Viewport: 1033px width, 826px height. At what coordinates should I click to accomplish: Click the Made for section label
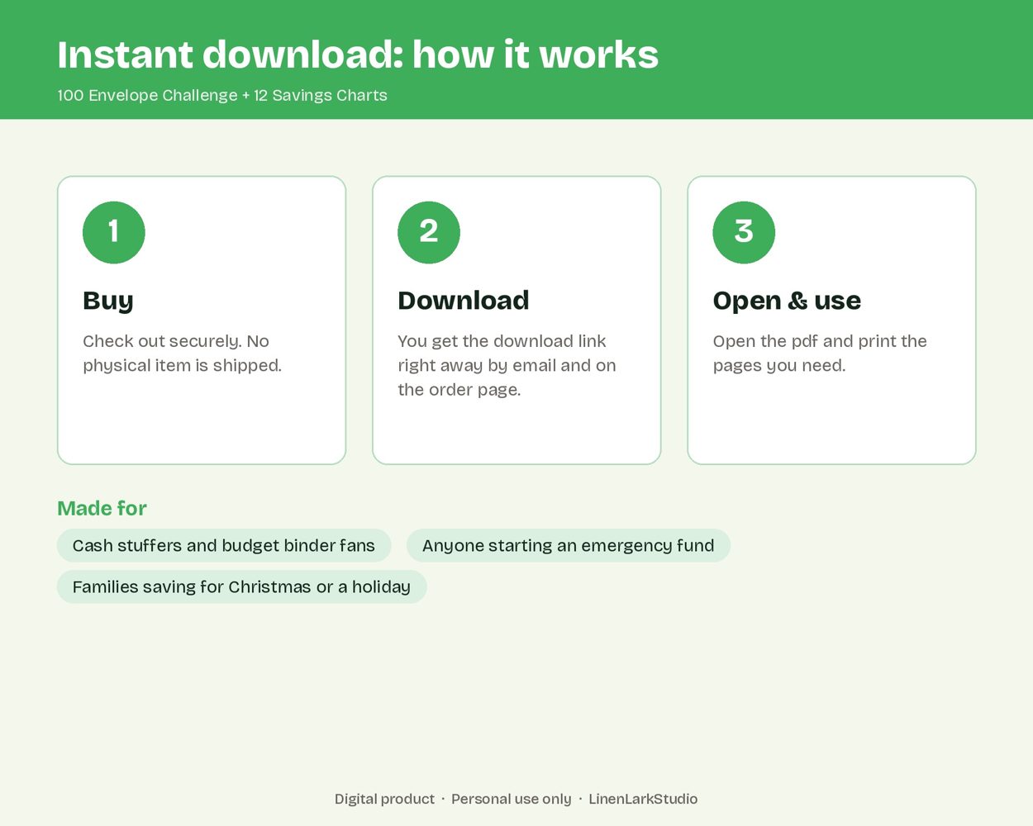tap(102, 508)
